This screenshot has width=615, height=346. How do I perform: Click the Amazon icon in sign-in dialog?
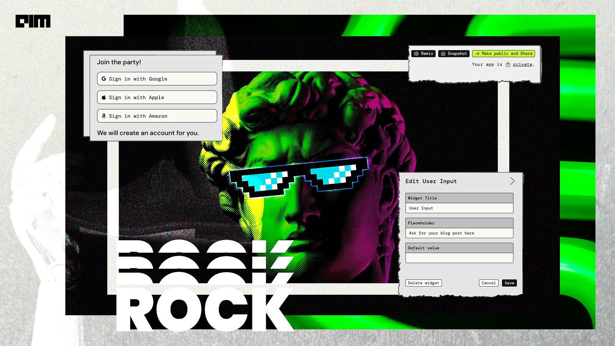103,116
